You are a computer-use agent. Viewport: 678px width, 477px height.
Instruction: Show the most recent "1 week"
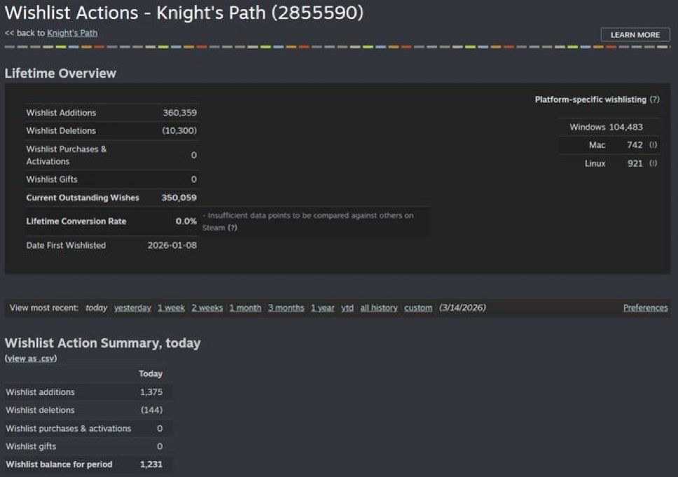(x=171, y=307)
